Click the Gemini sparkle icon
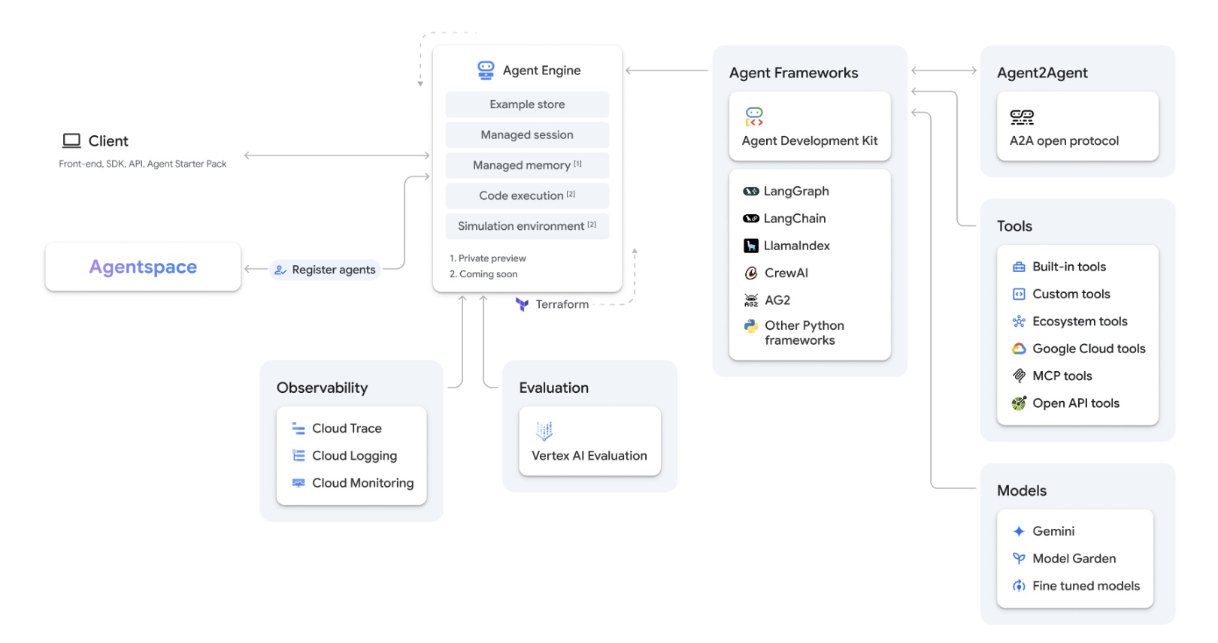Image resolution: width=1218 pixels, height=643 pixels. tap(1019, 531)
